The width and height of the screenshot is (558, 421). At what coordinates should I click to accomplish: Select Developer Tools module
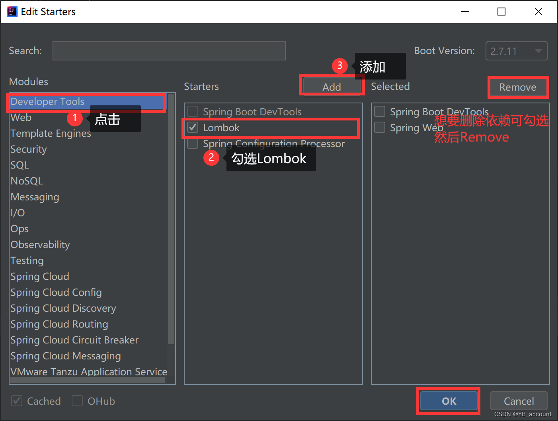[x=87, y=102]
